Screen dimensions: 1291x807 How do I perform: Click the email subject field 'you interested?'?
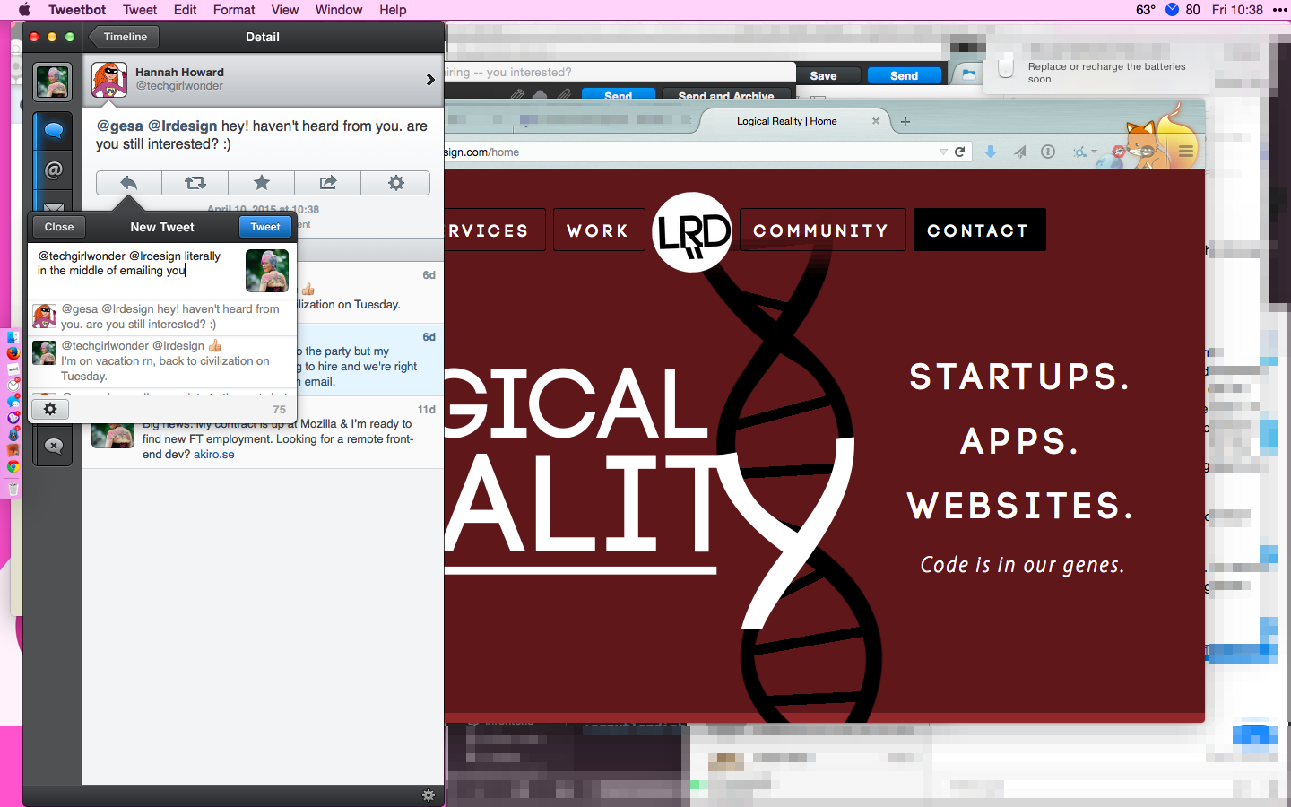point(619,72)
